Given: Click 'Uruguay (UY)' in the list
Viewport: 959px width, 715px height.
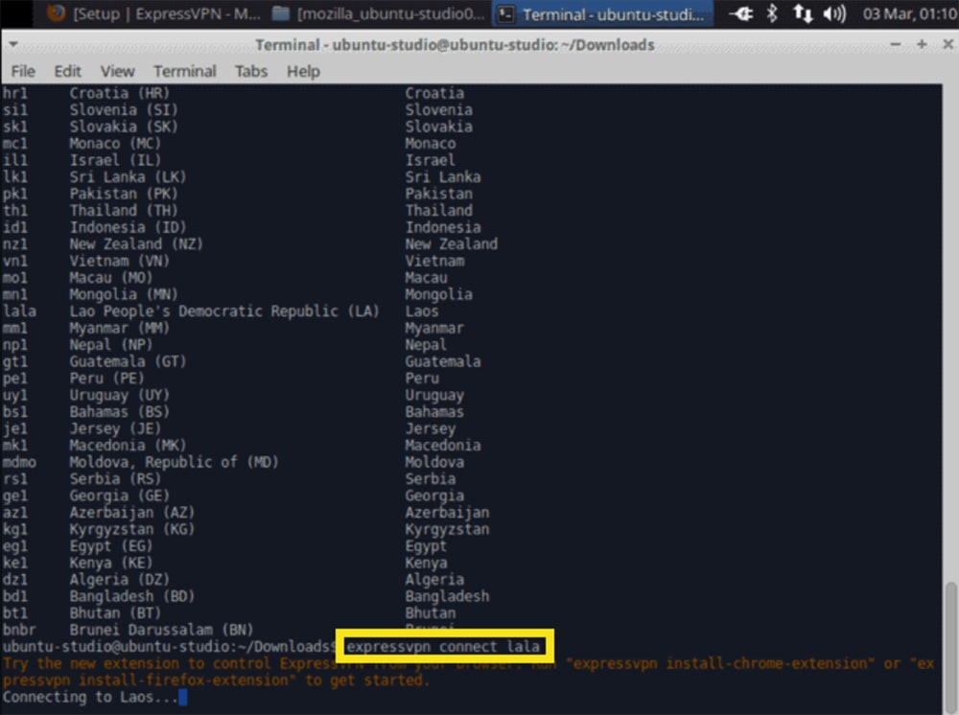Looking at the screenshot, I should (x=119, y=396).
